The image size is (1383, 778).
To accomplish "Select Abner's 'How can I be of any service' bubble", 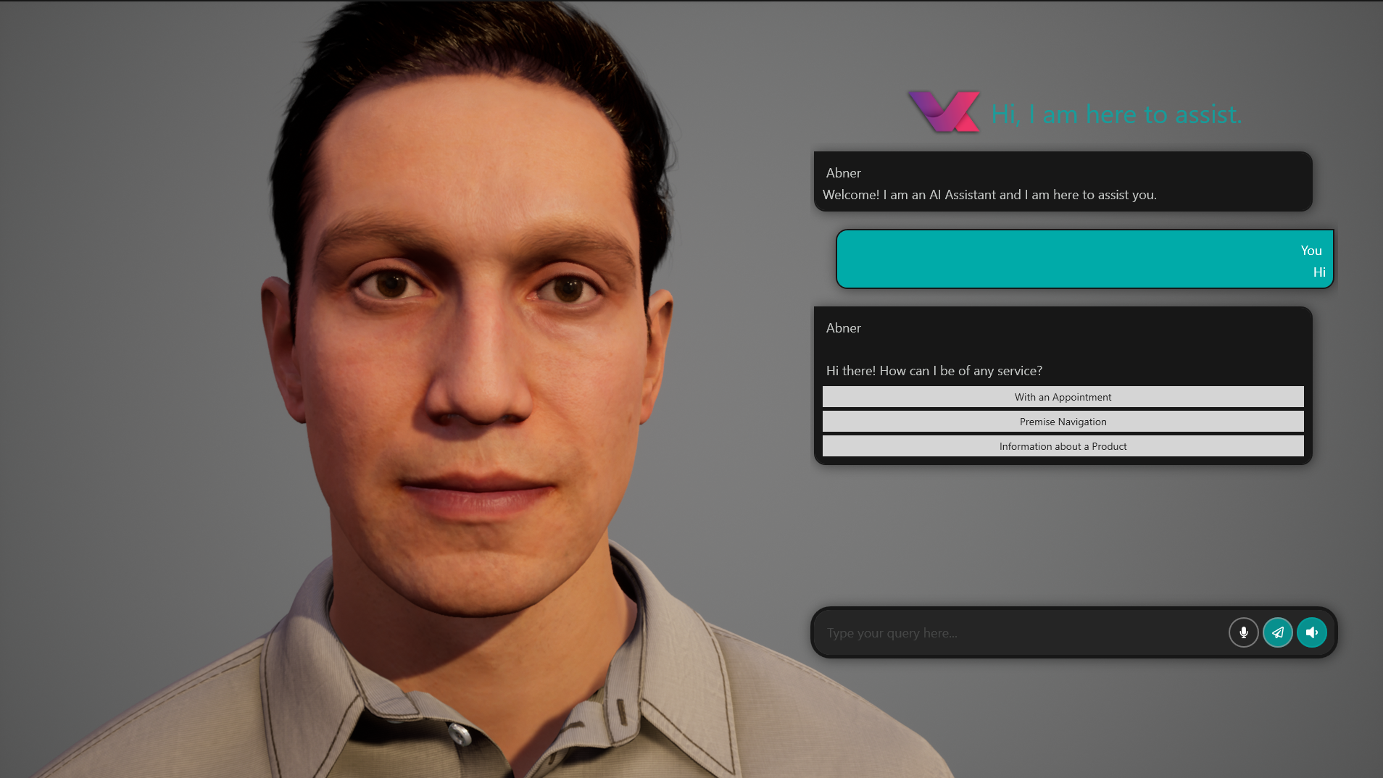I will [x=1063, y=370].
